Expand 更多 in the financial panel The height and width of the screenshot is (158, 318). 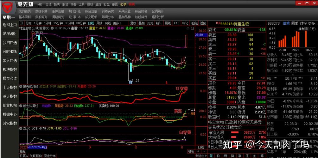pyautogui.click(x=312, y=23)
